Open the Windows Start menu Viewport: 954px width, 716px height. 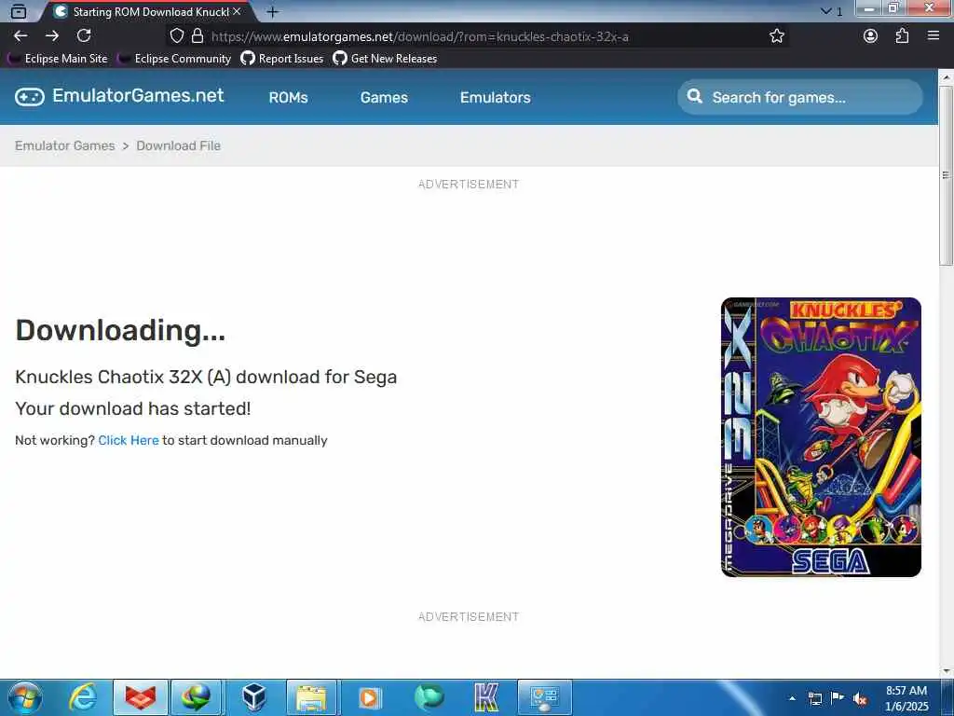pyautogui.click(x=24, y=697)
